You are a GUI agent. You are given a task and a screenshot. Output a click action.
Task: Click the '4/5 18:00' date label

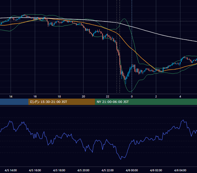pos(59,170)
